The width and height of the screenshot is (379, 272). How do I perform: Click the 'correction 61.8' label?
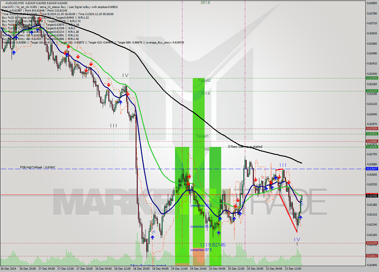point(201,226)
